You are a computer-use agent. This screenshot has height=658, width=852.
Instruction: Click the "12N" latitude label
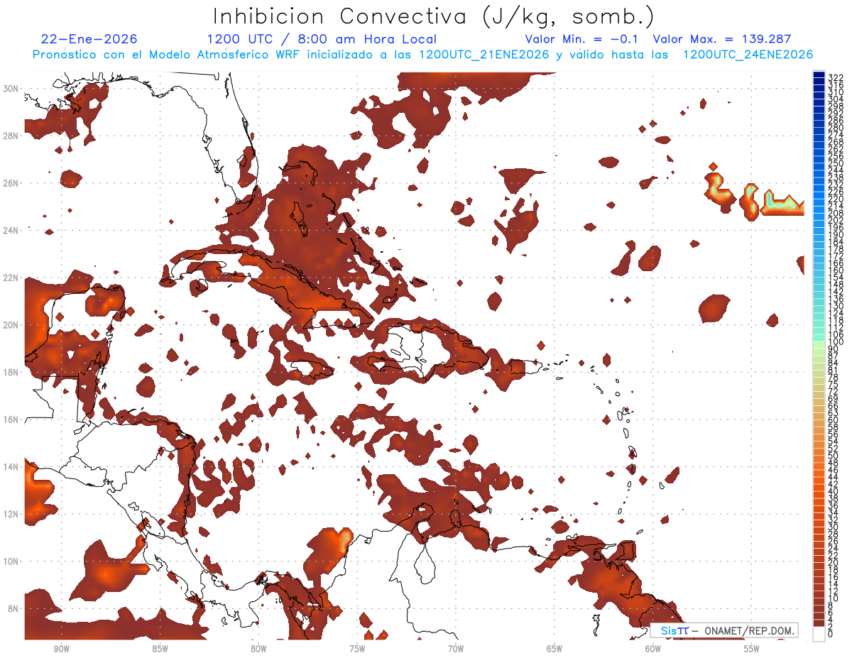click(11, 514)
